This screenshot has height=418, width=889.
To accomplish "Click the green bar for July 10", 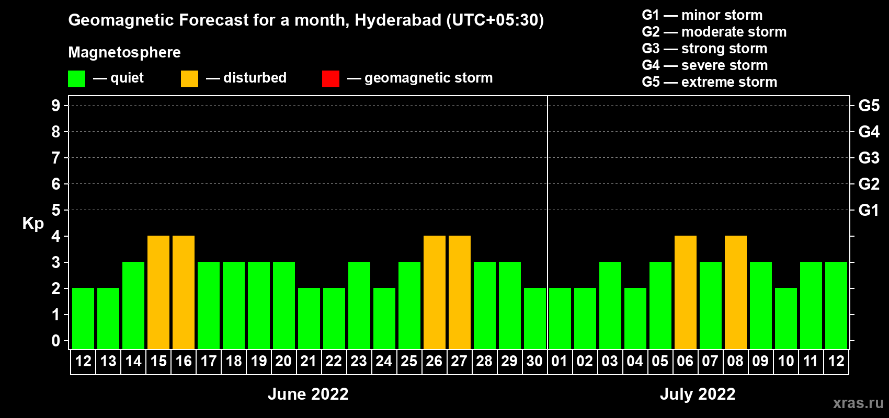I will [786, 318].
